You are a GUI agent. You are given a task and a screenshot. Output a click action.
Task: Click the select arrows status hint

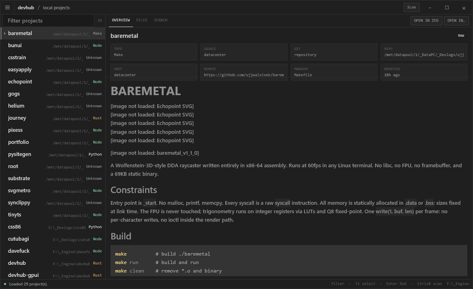[x=365, y=284]
